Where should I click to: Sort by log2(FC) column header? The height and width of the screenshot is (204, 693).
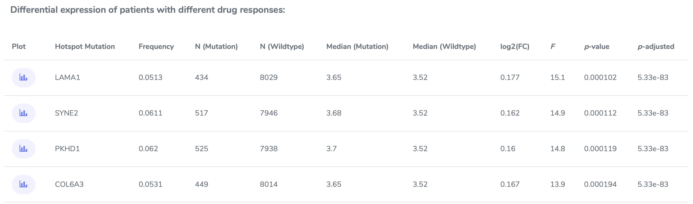pos(515,46)
